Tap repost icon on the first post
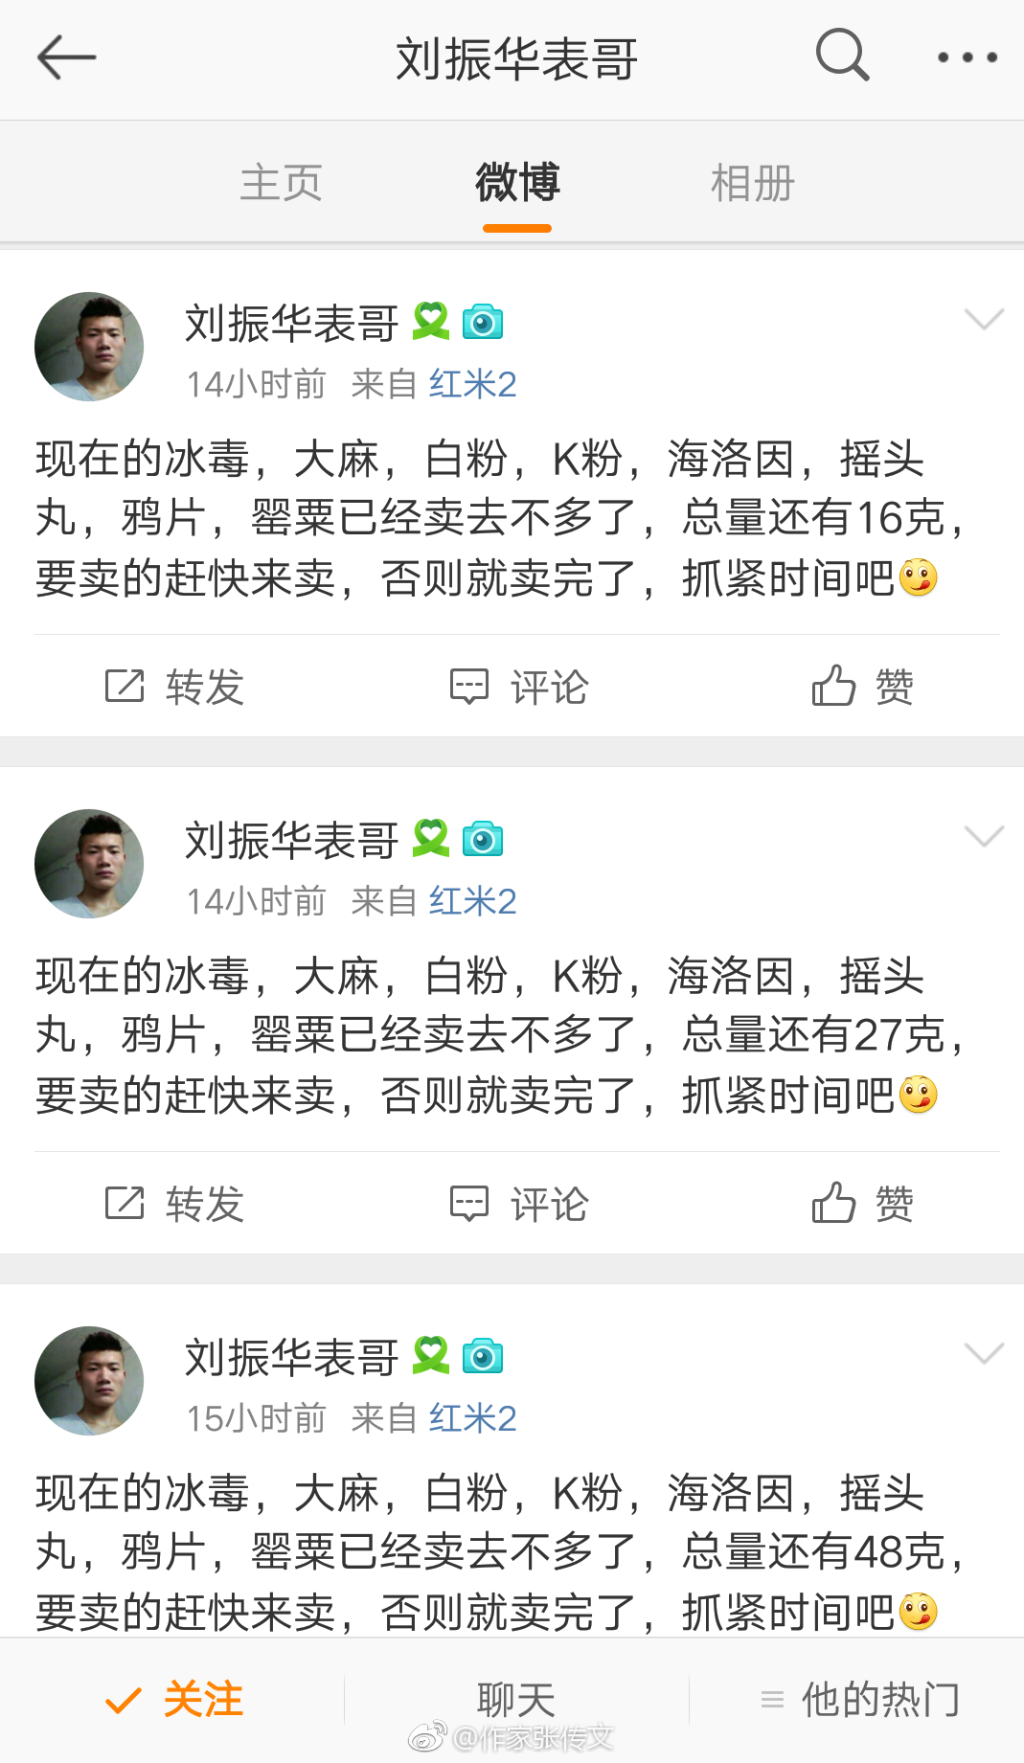The width and height of the screenshot is (1024, 1763). [x=125, y=687]
